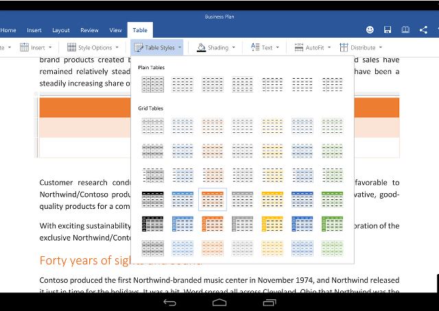
Task: Open the View ribbon tab
Action: (115, 30)
